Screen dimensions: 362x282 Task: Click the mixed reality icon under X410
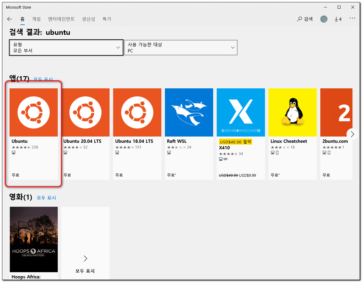coord(225,159)
